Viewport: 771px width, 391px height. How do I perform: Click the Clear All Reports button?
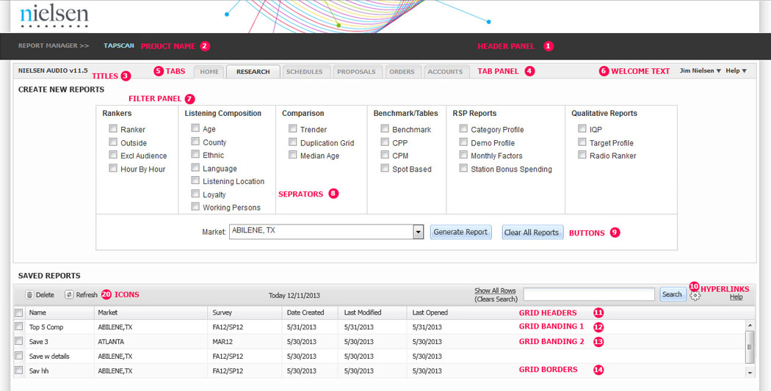point(532,233)
